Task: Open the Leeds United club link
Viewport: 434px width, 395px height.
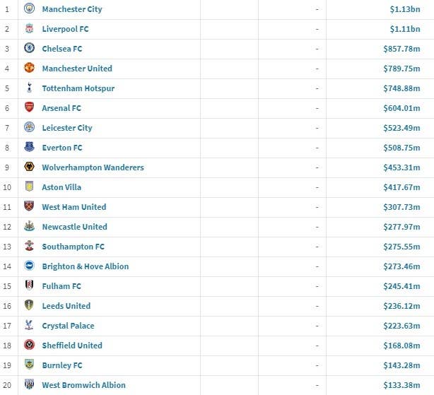Action: tap(66, 306)
